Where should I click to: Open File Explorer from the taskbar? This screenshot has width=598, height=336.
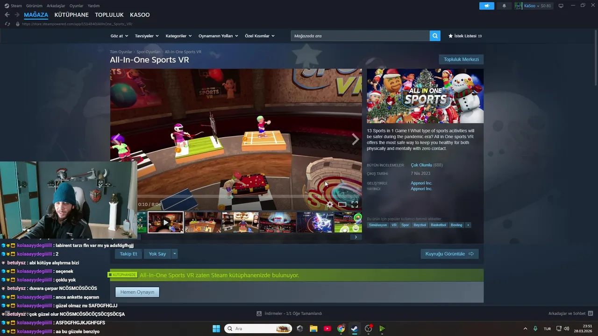click(x=313, y=329)
